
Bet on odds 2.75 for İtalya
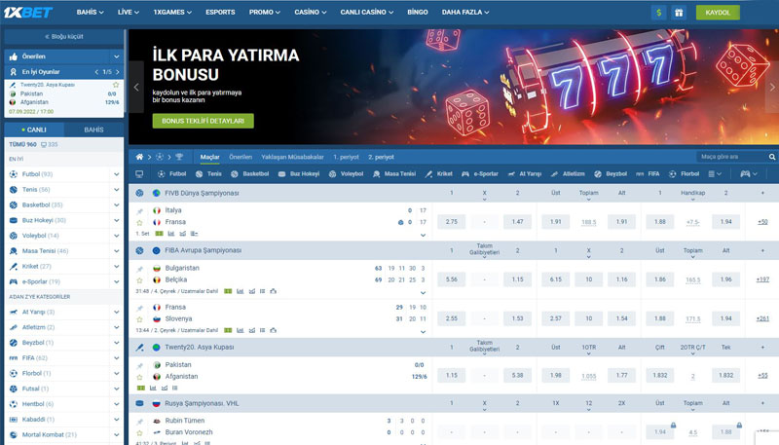coord(451,222)
